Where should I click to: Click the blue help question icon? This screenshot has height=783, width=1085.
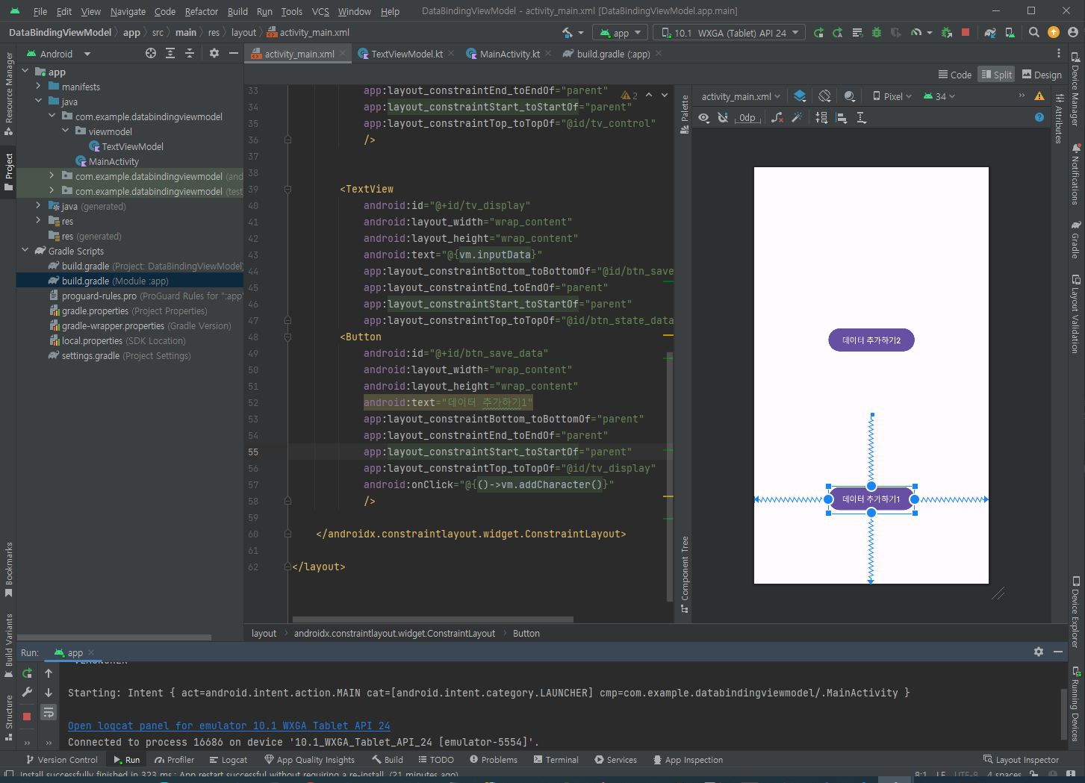[x=1039, y=117]
